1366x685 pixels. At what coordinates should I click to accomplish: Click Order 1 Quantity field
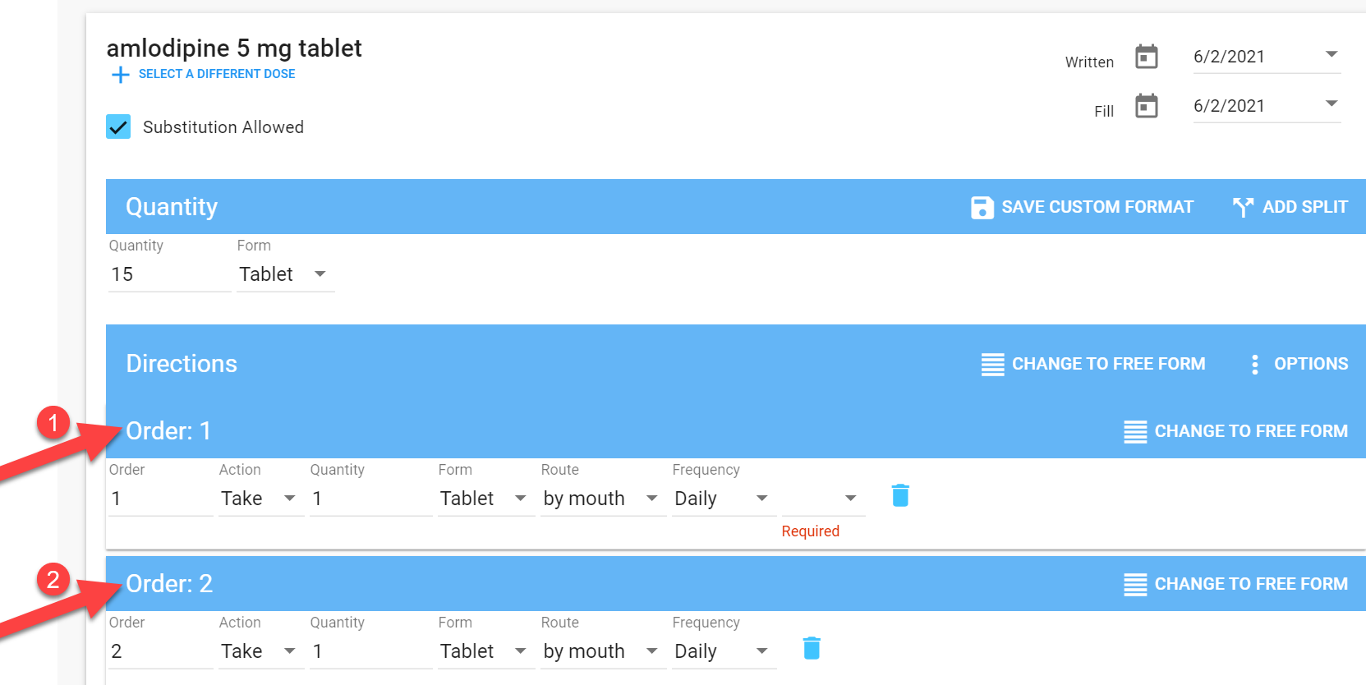370,499
